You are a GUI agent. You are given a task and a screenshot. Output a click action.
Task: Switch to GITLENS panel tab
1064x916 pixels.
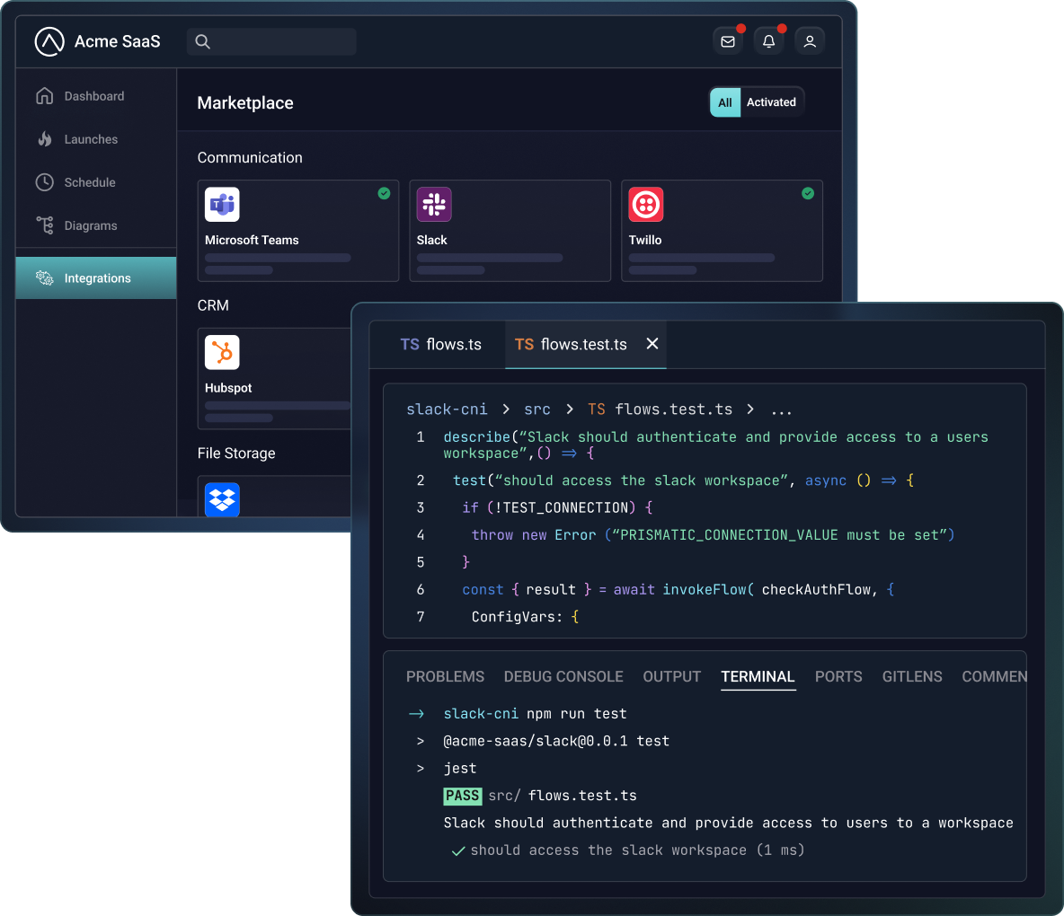tap(912, 676)
